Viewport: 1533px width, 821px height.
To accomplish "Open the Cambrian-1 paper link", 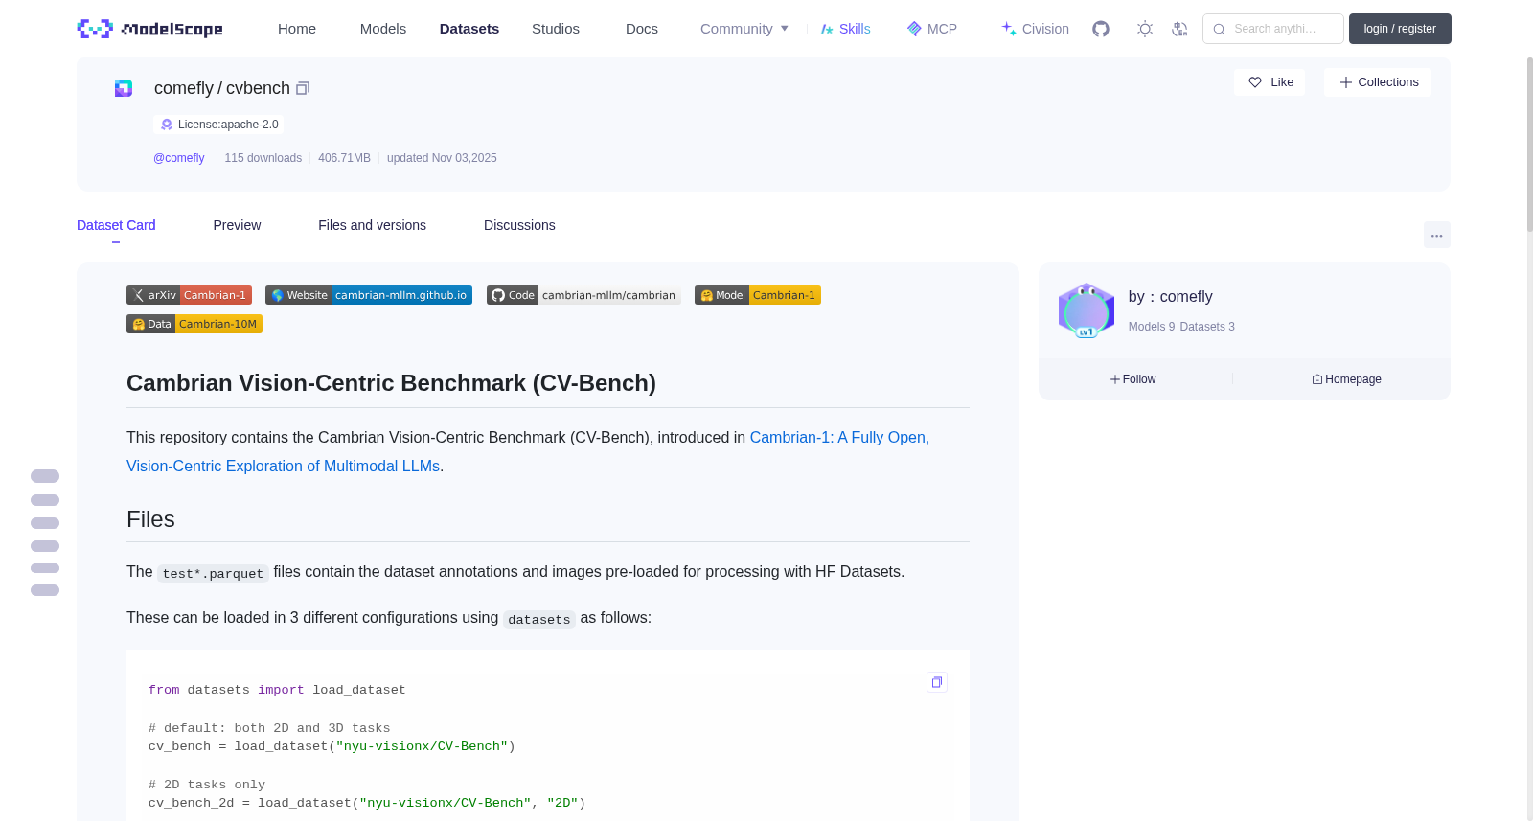I will [x=528, y=451].
